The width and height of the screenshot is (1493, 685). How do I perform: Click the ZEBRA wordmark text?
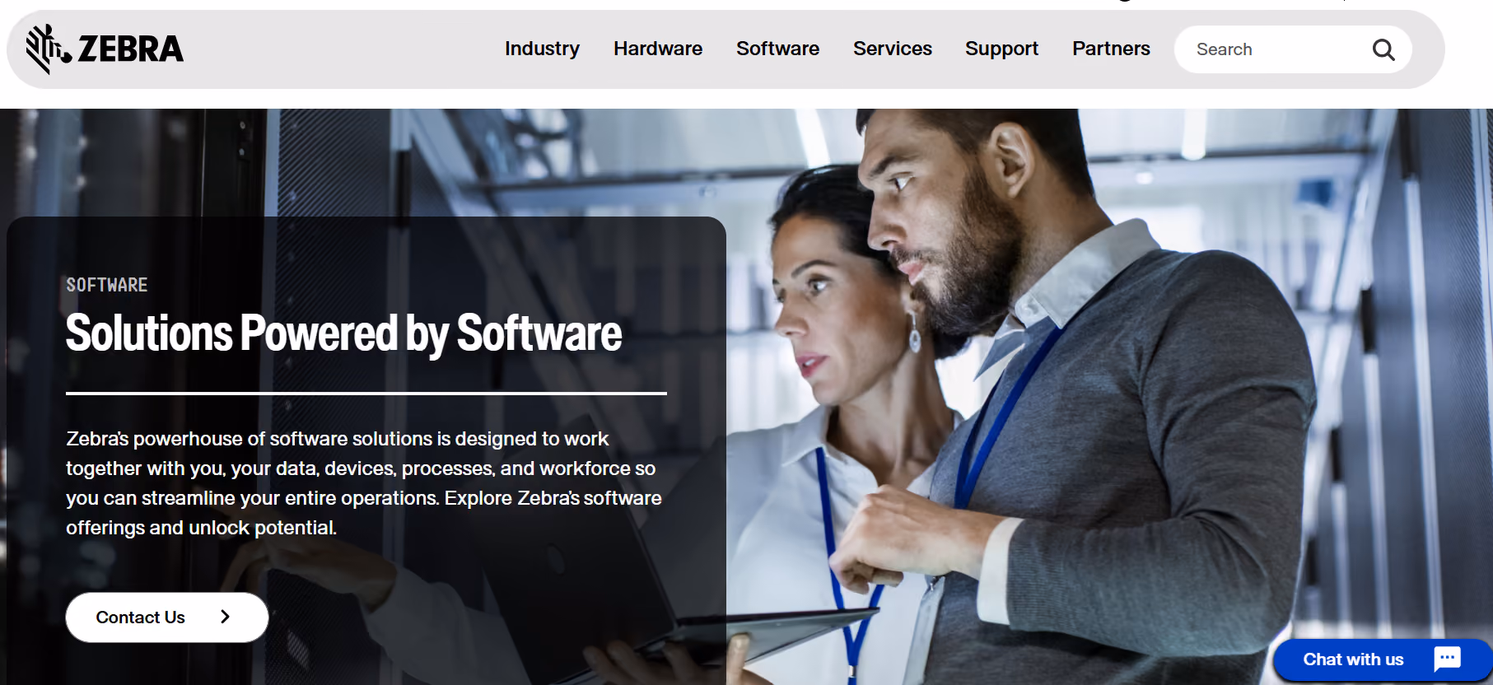pos(131,49)
